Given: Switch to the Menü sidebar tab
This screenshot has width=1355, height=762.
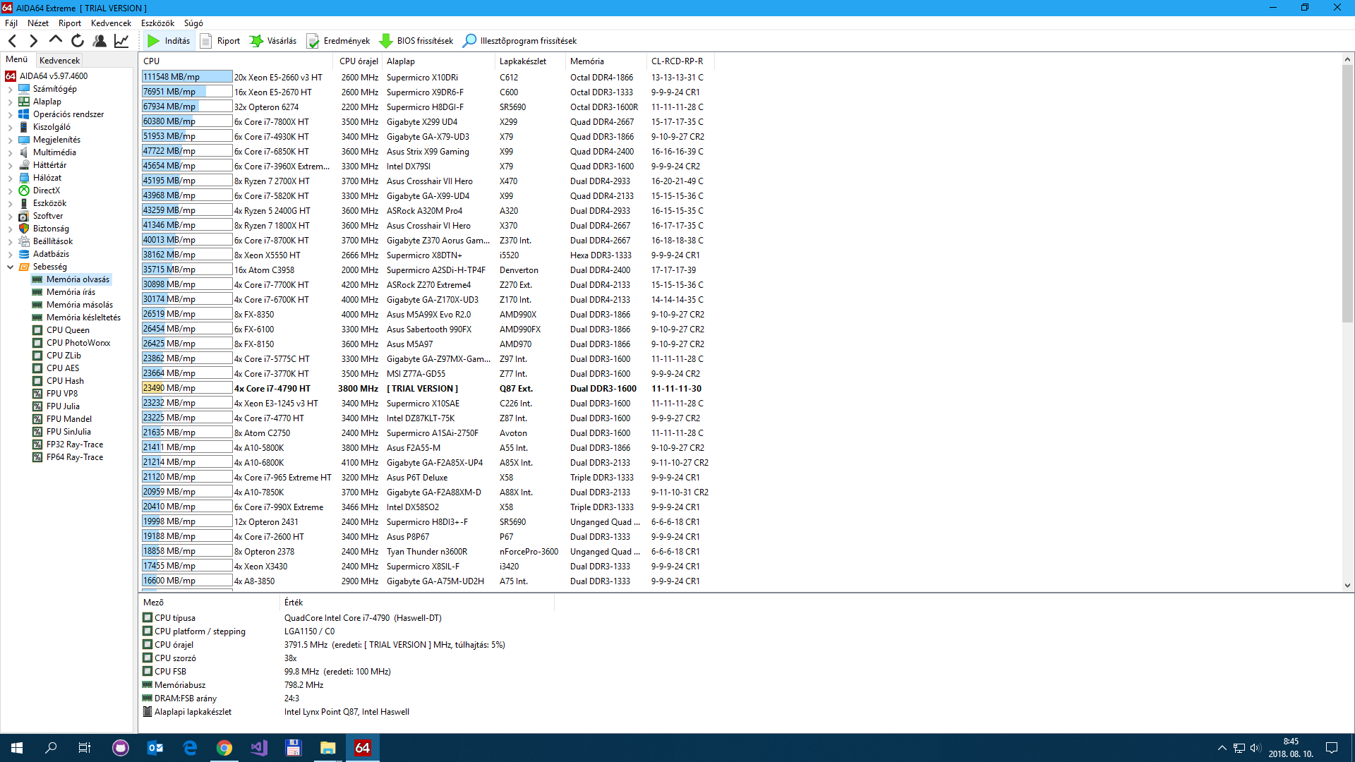Looking at the screenshot, I should coord(17,59).
